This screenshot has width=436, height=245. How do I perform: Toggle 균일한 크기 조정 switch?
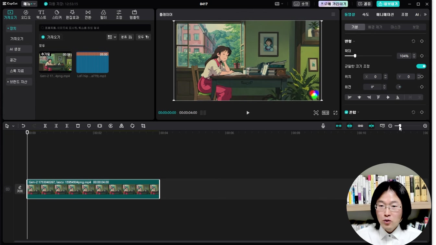pyautogui.click(x=421, y=66)
